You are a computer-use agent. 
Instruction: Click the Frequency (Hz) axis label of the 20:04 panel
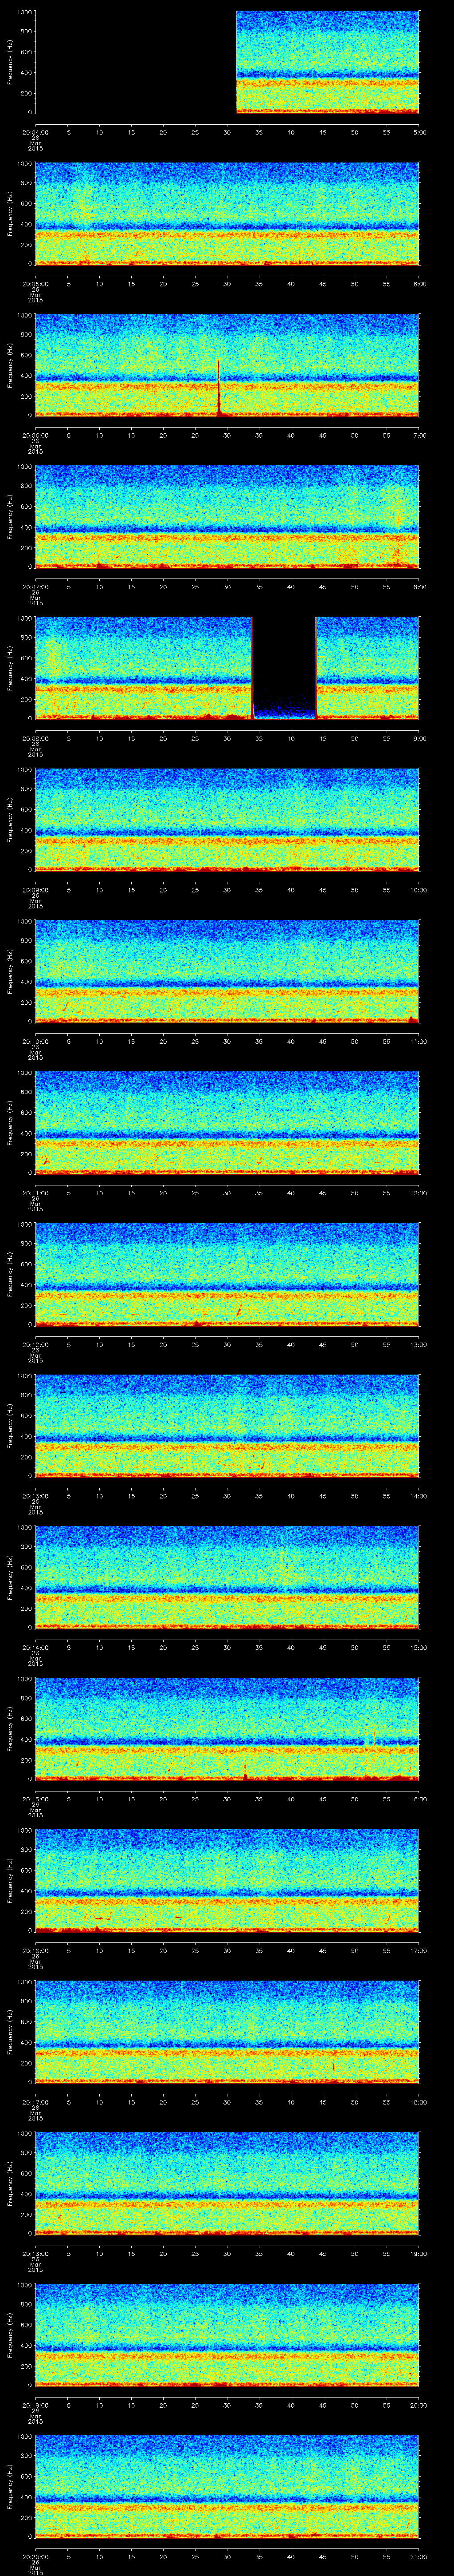[10, 62]
